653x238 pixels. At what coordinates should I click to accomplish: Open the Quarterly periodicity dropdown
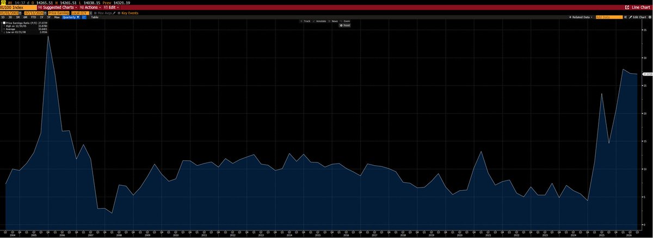pos(71,17)
